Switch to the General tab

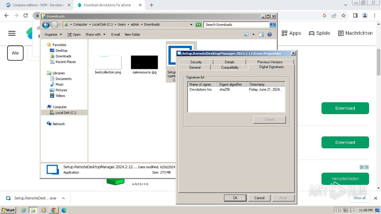click(x=195, y=67)
